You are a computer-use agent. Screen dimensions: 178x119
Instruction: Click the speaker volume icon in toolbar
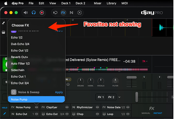(x=26, y=12)
